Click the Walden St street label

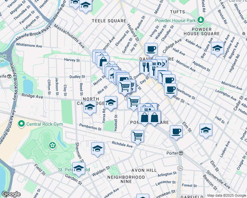coord(101,171)
